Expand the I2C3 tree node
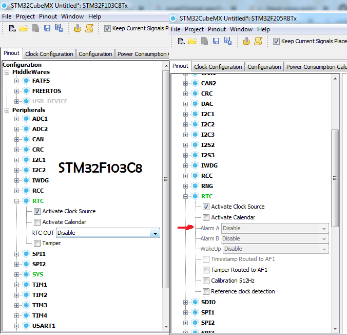This screenshot has width=347, height=335. [x=185, y=135]
